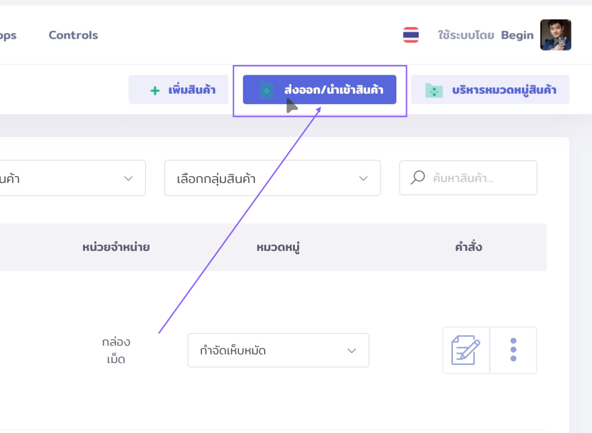Open the เลือกกลุ่มสินค้า product group dropdown
This screenshot has height=433, width=592.
tap(272, 178)
